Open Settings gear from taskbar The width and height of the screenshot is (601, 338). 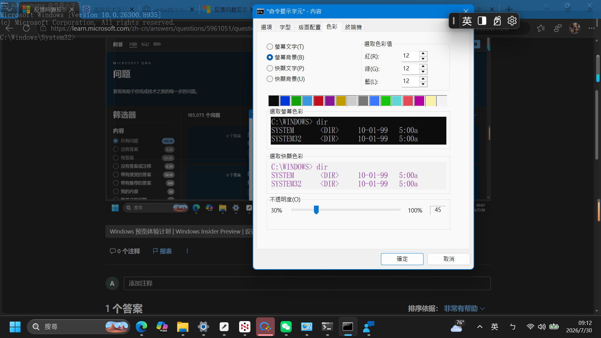coord(203,327)
